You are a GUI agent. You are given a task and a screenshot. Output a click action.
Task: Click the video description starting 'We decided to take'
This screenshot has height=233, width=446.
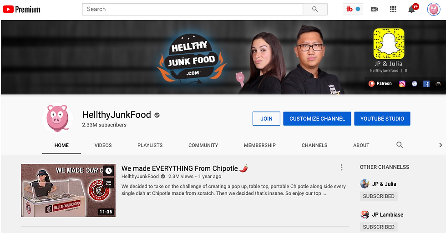click(x=233, y=190)
